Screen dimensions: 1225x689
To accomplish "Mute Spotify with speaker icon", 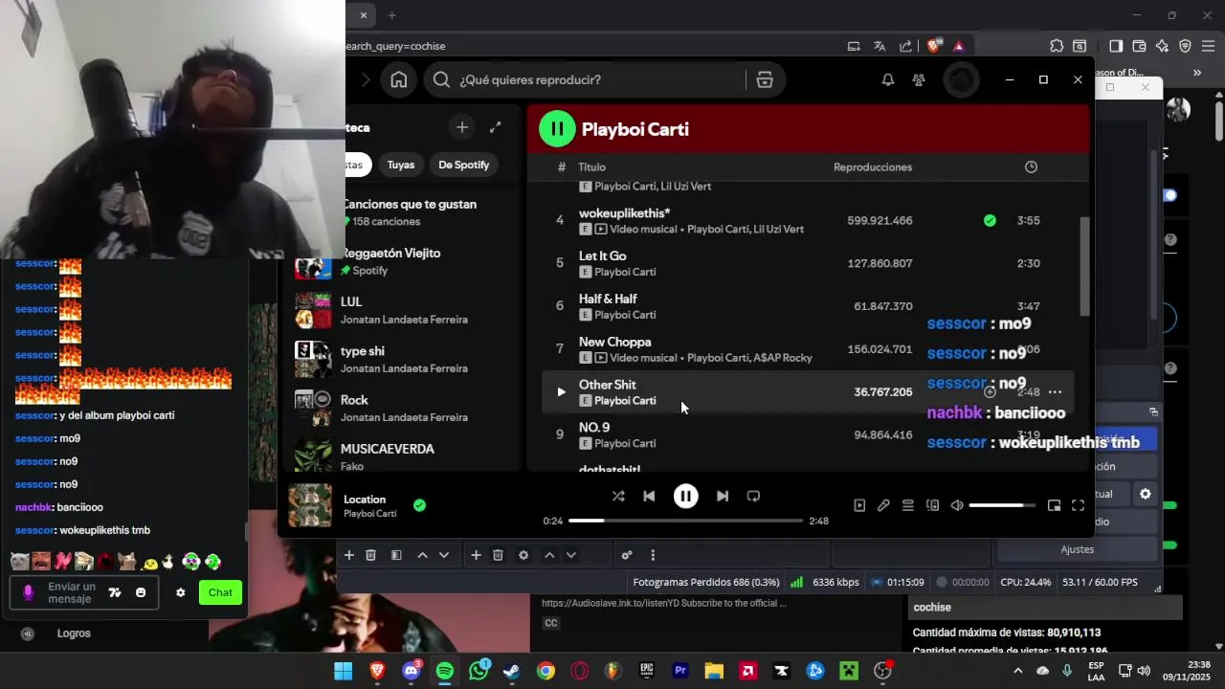I will [x=957, y=505].
